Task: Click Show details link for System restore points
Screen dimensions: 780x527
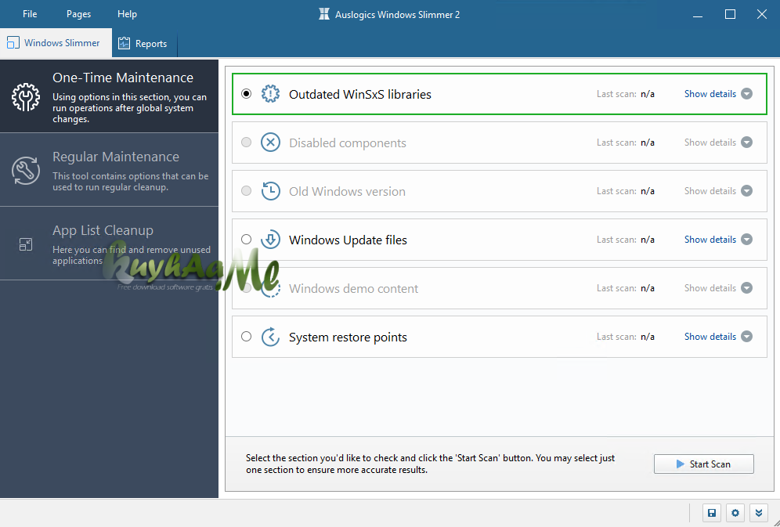Action: (710, 337)
